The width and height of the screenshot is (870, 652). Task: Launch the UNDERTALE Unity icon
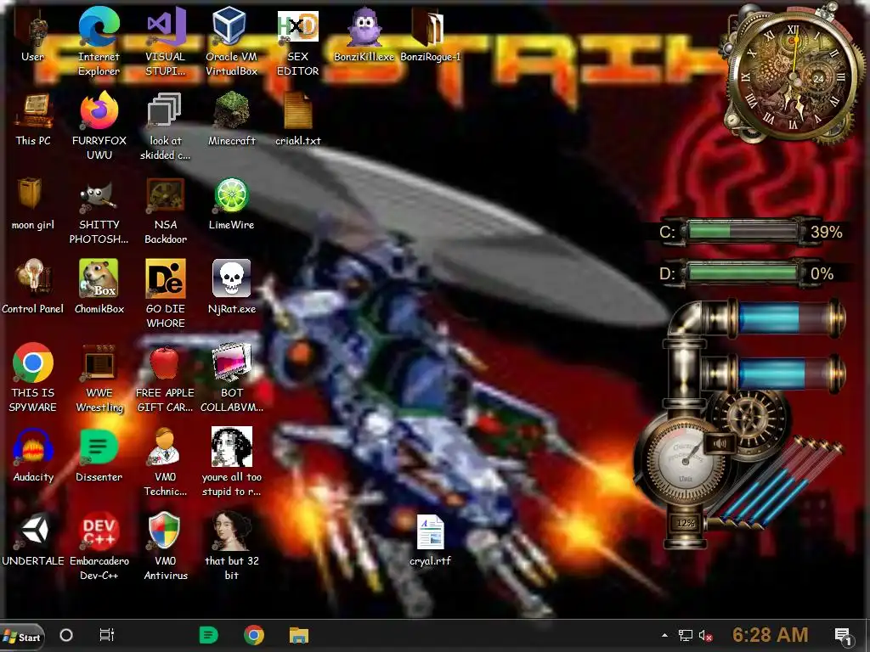[33, 539]
